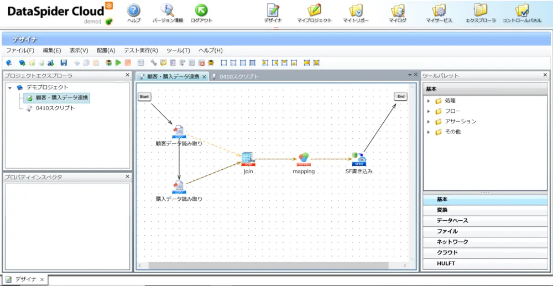Select the 顧客データ読み取り CSV component

(179, 132)
